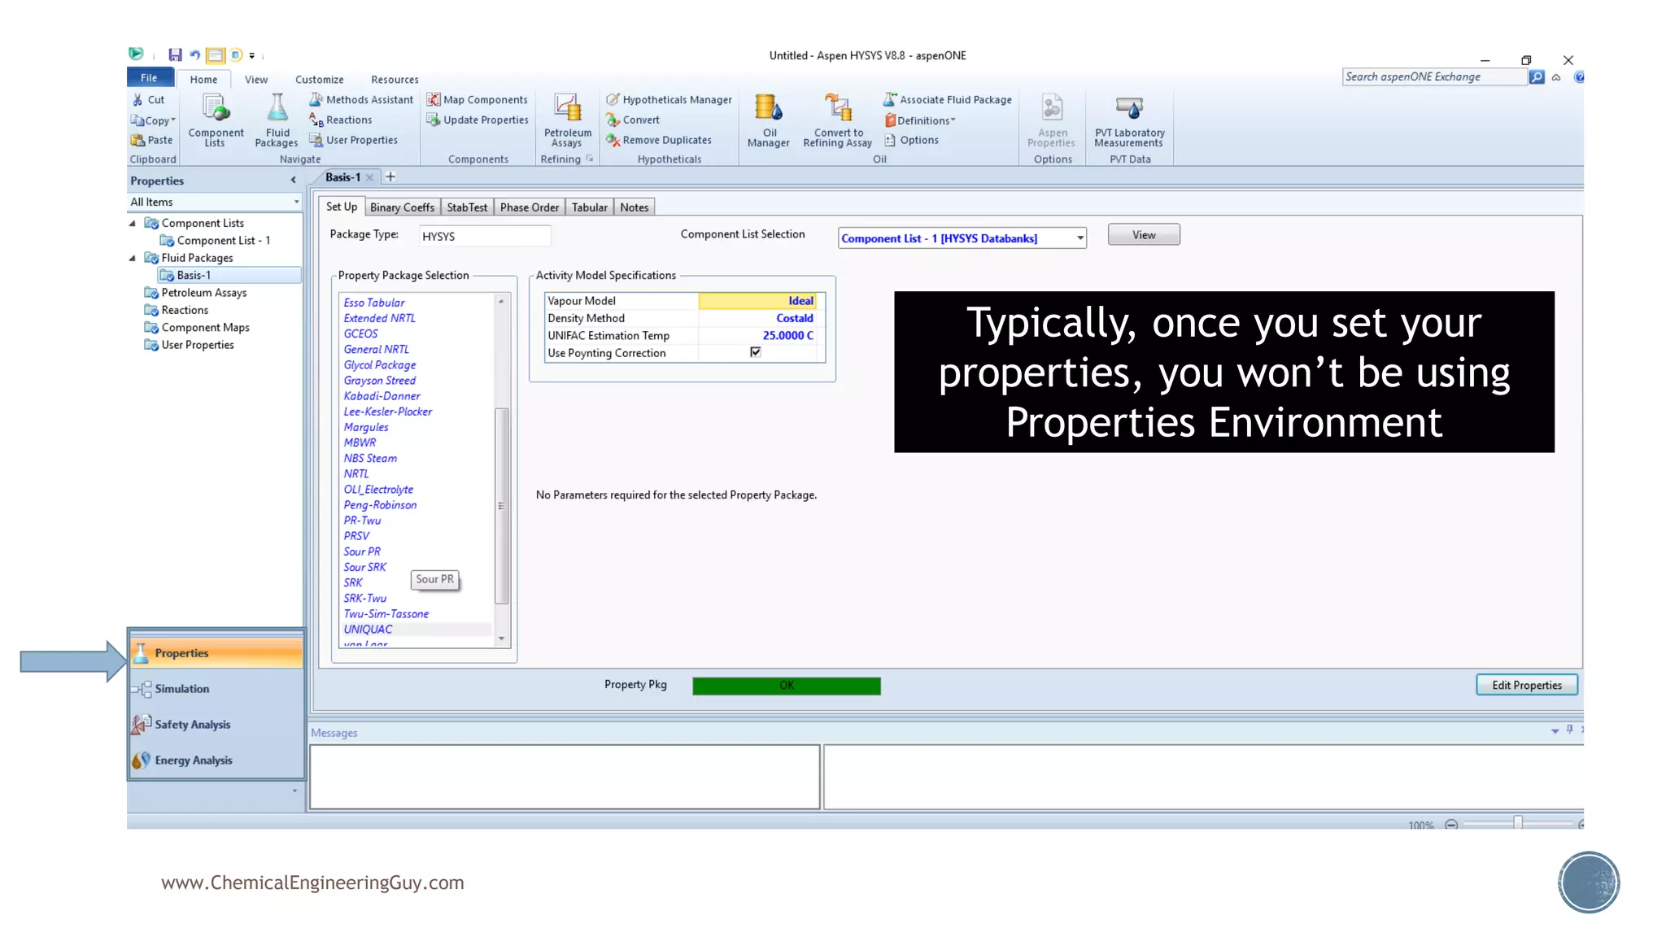
Task: Click the View button
Action: click(1143, 235)
